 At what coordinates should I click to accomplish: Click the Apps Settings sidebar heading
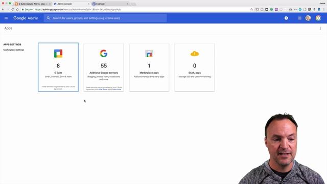point(12,44)
